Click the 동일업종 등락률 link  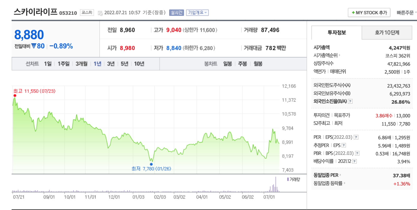click(x=328, y=183)
